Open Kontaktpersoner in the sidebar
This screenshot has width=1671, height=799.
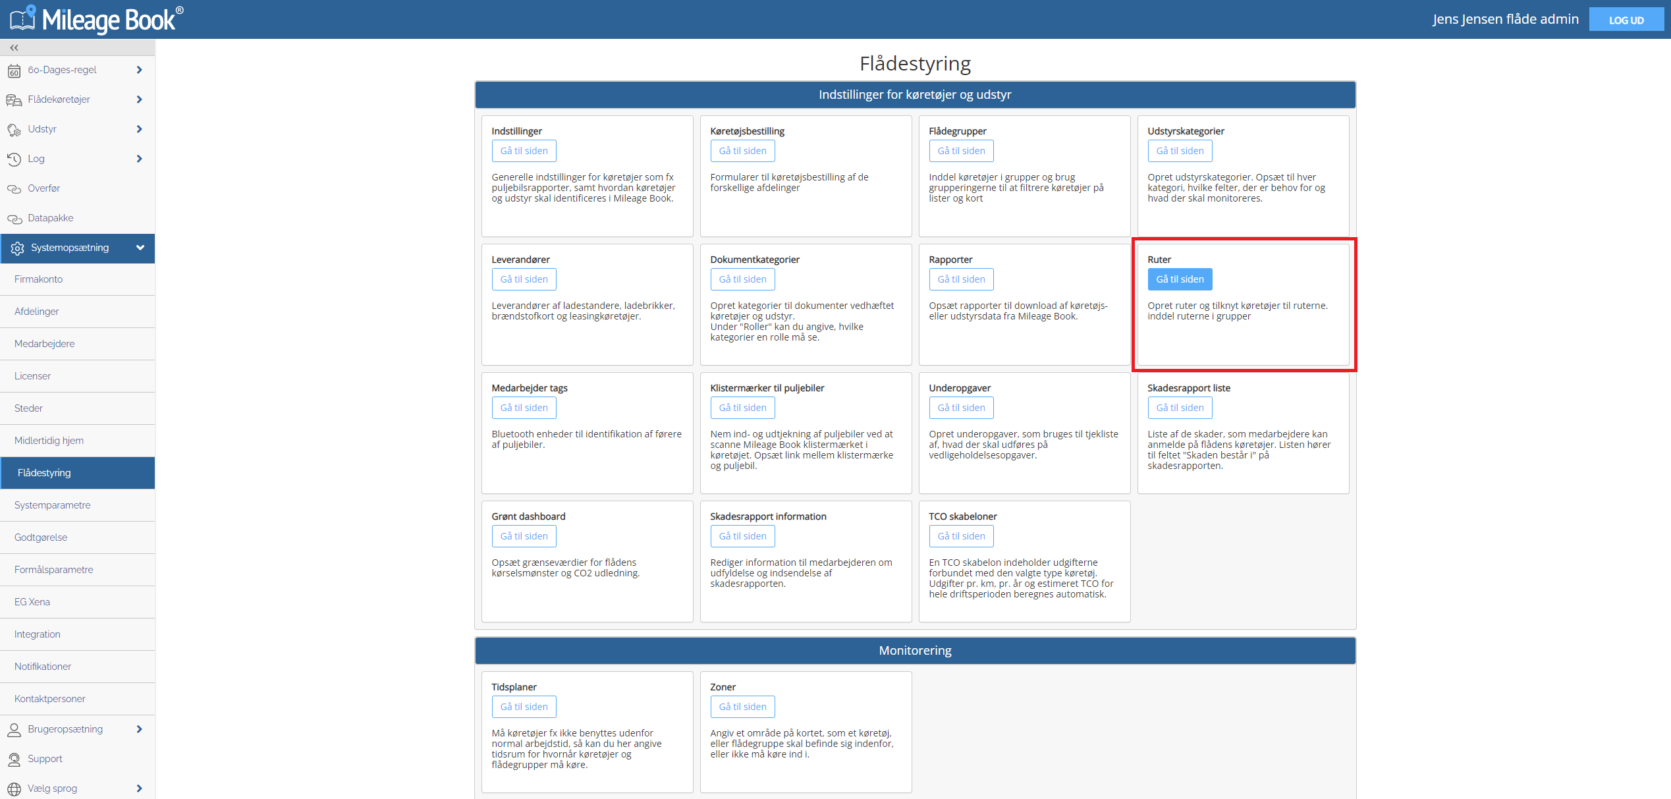tap(78, 699)
